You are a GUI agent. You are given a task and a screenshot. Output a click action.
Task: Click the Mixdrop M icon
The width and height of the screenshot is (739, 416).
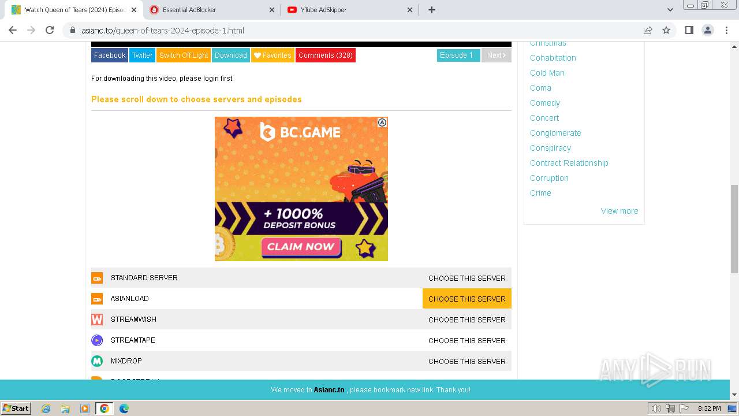point(97,361)
